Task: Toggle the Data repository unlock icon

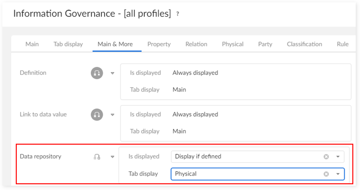Action: coord(97,157)
